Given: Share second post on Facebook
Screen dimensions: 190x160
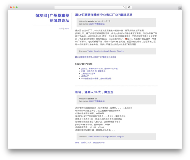Looking at the screenshot, I should [98, 137].
